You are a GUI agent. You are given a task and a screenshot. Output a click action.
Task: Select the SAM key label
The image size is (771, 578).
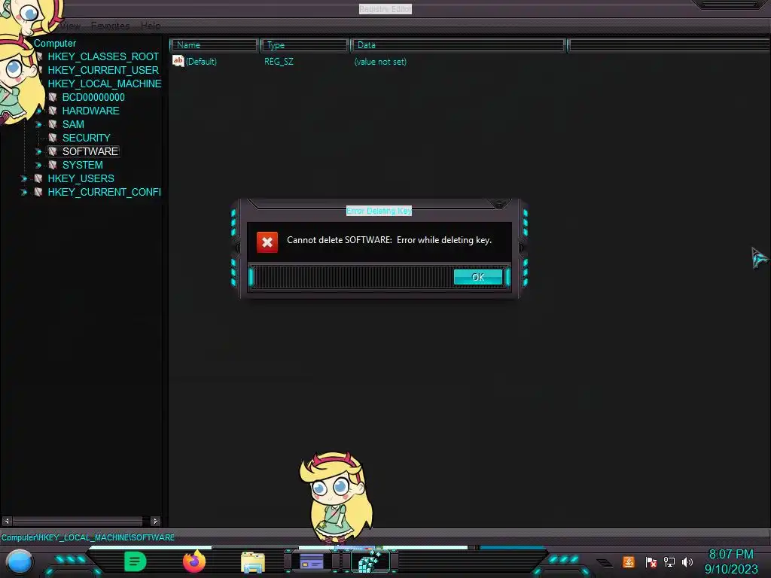tap(73, 124)
